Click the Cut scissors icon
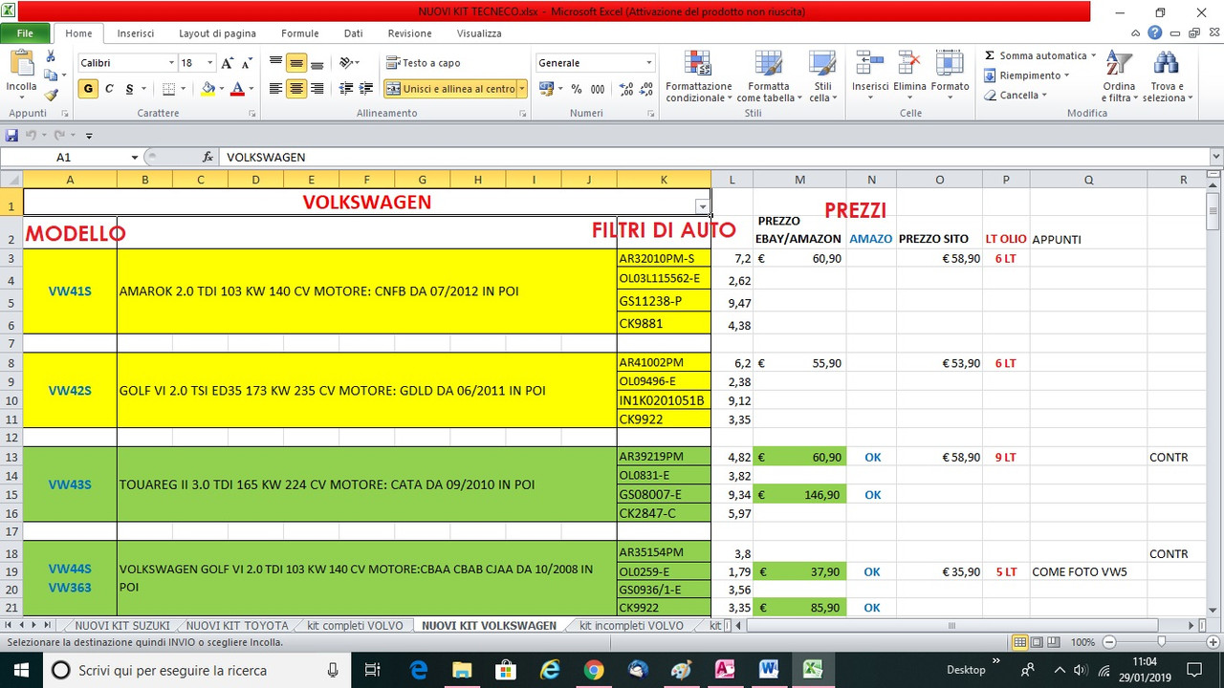This screenshot has height=688, width=1224. pos(51,56)
